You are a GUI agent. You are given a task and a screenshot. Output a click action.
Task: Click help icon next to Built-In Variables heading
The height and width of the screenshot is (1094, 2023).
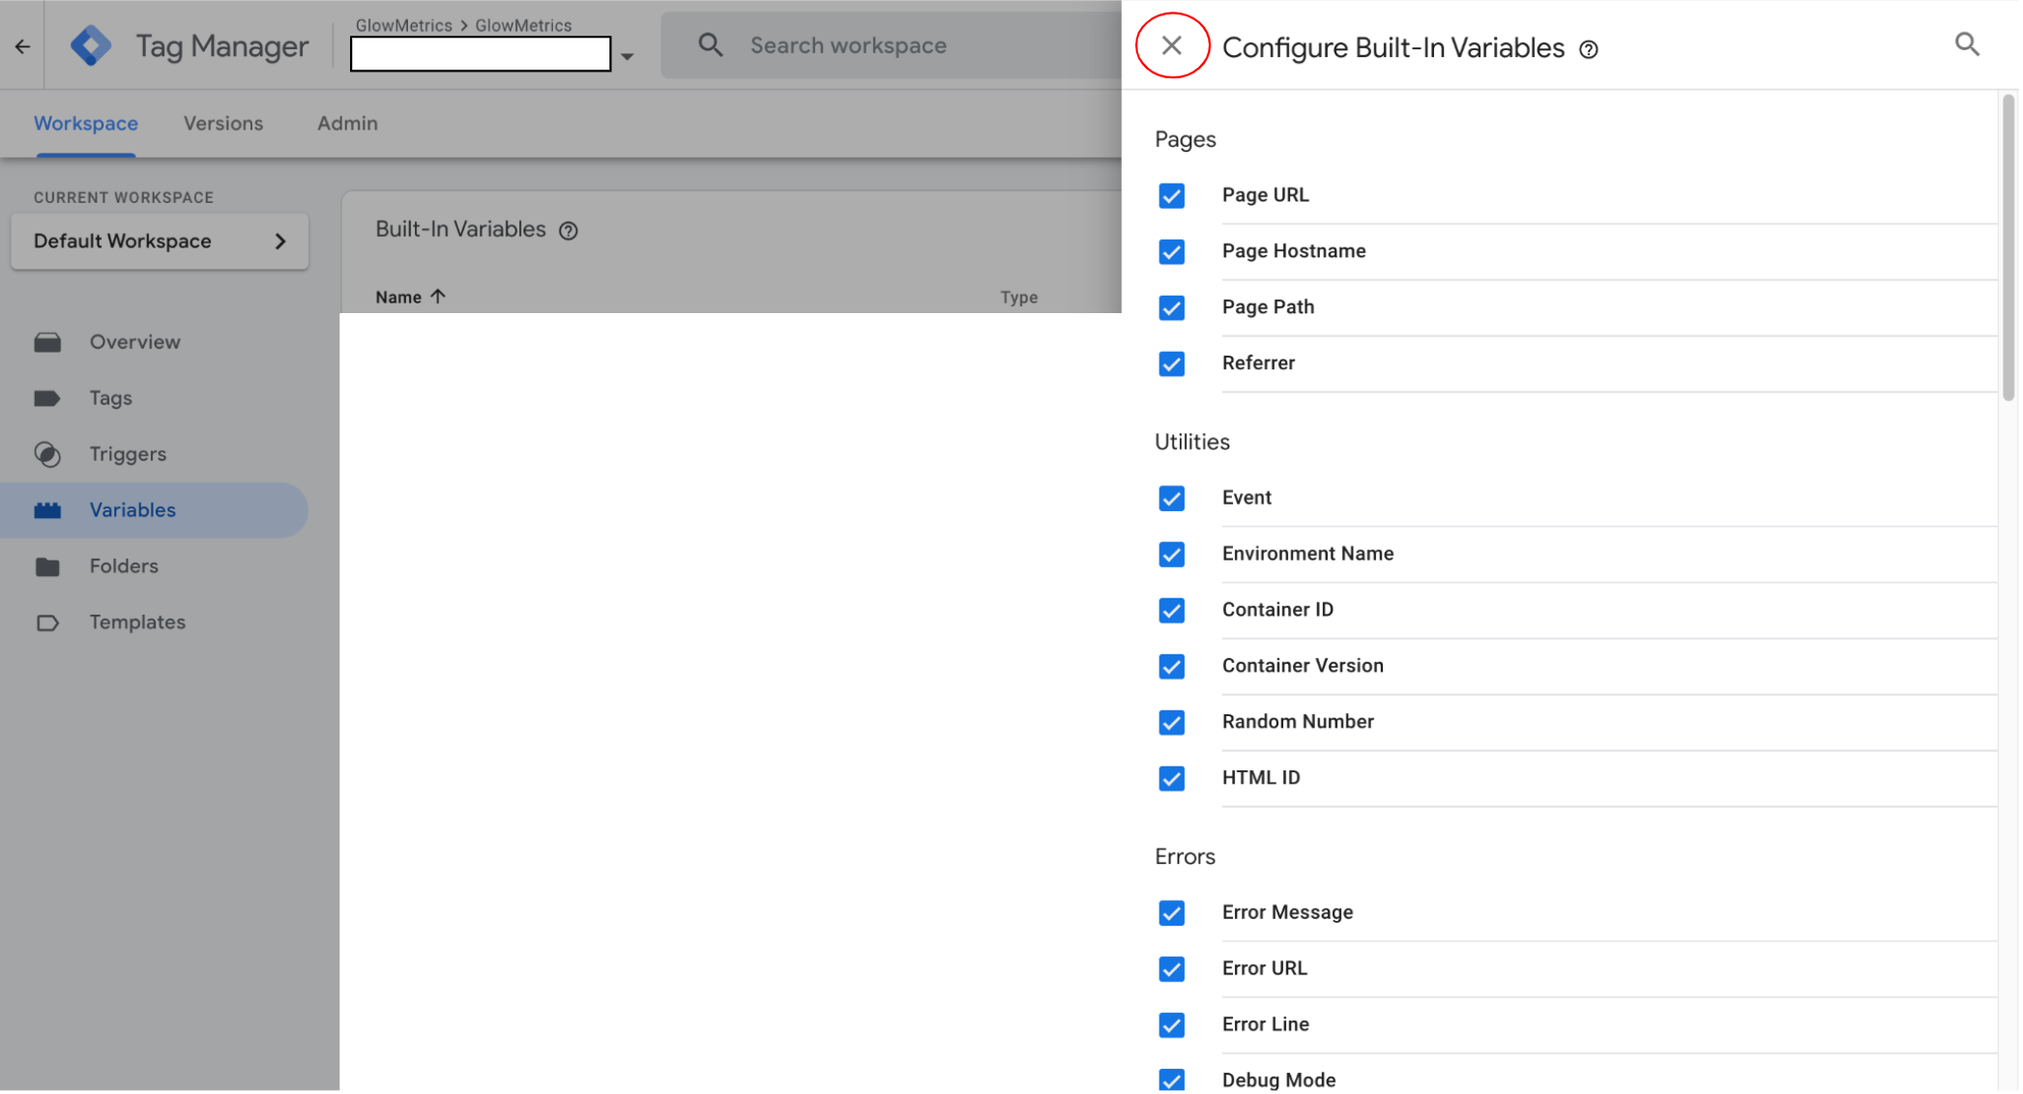pyautogui.click(x=570, y=231)
